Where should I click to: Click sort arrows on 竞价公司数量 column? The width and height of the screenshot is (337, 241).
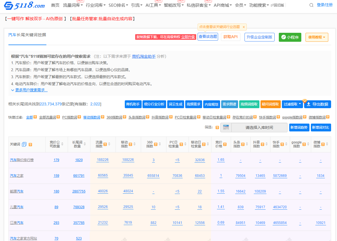click(x=62, y=144)
